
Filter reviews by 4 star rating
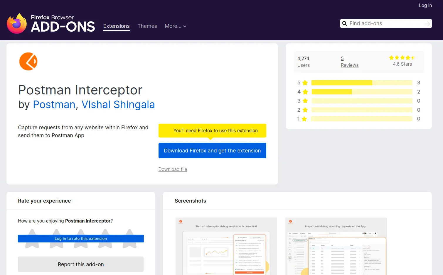[302, 92]
